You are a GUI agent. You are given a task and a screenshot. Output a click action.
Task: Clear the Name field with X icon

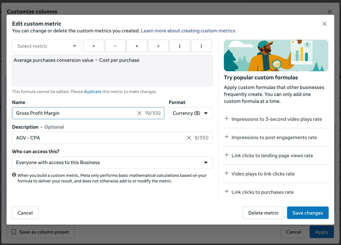click(139, 113)
